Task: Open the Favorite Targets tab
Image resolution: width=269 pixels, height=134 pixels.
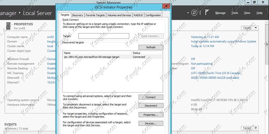Action: coord(95,15)
